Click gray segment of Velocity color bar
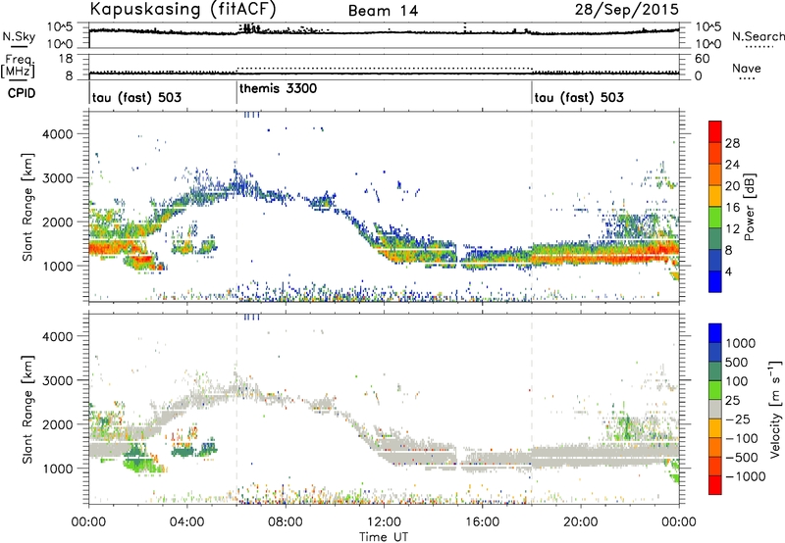Screen dimensions: 785x543 715,410
